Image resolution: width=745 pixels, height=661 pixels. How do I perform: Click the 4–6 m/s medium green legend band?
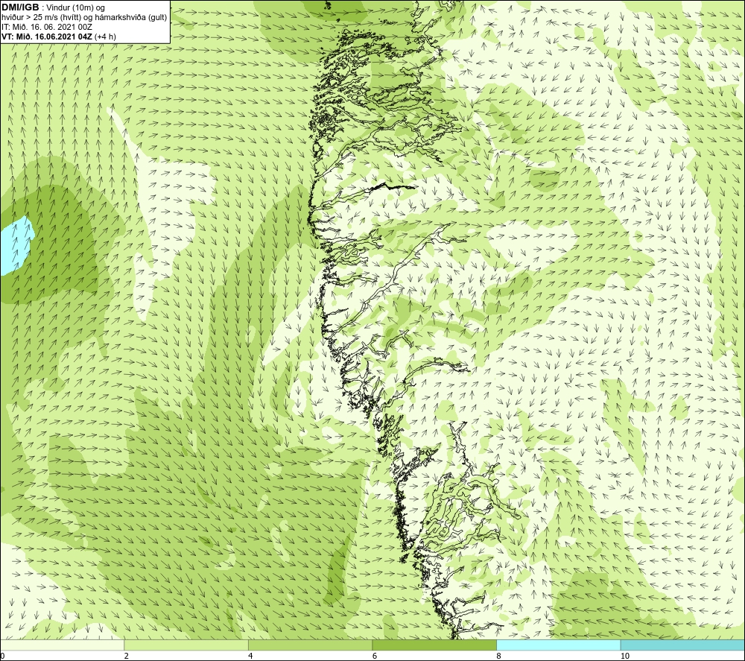[x=310, y=645]
